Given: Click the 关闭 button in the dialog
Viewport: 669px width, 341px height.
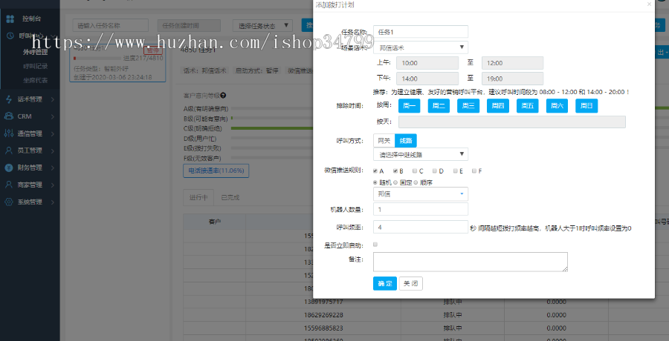Looking at the screenshot, I should [x=411, y=283].
